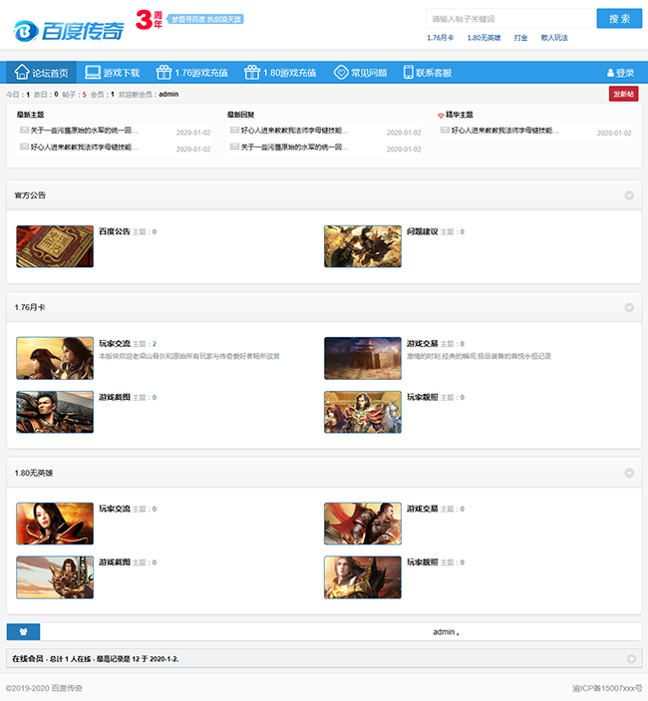Screen dimensions: 648x701
Task: Click the red 发新帖 button
Action: [x=623, y=94]
